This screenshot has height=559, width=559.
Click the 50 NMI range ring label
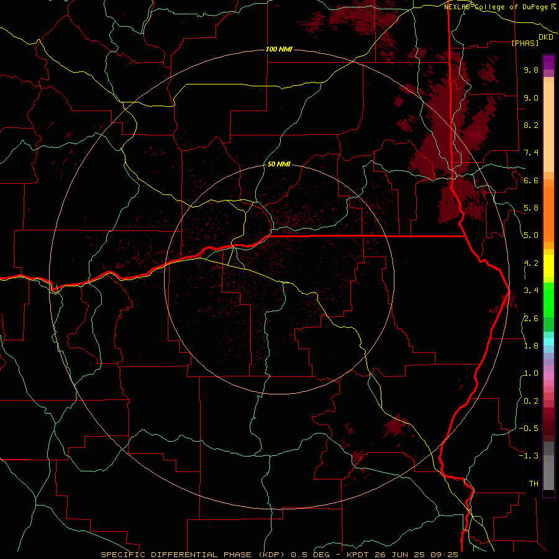pyautogui.click(x=279, y=164)
